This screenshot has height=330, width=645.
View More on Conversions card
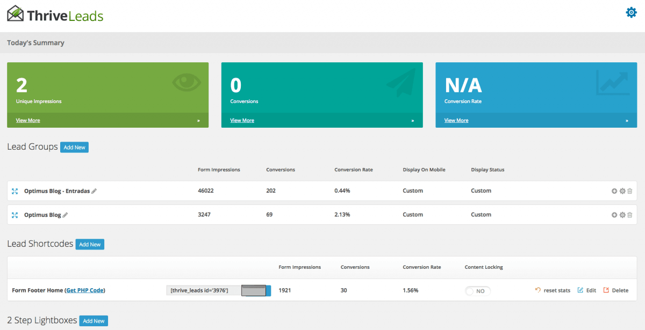coord(242,120)
